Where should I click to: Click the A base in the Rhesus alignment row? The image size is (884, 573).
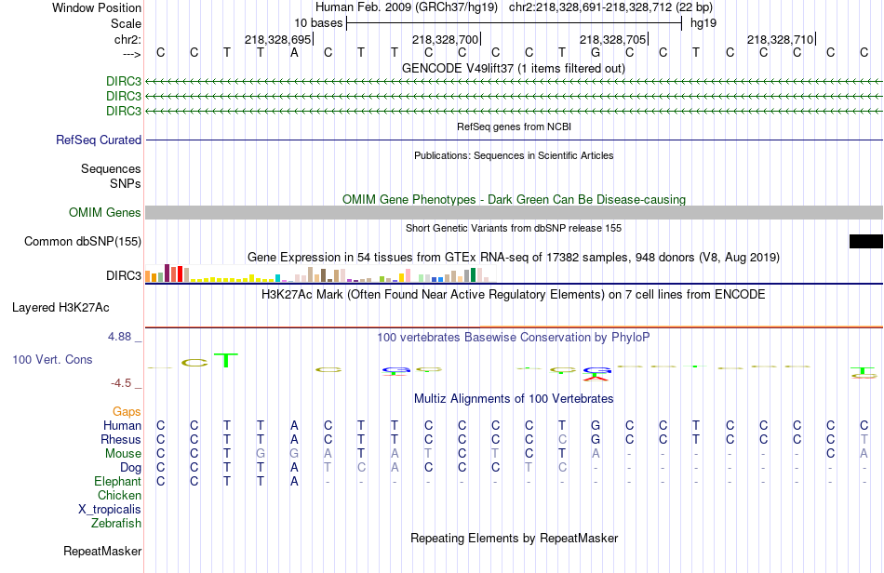tap(294, 439)
